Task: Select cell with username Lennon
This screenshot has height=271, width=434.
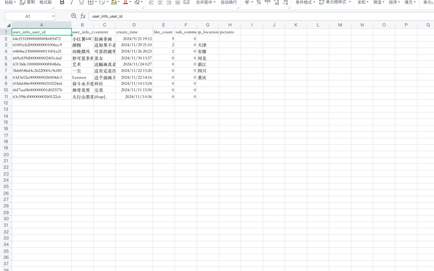Action: 82,77
